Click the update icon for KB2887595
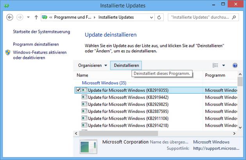The width and height of the screenshot is (246, 160). coord(84,111)
